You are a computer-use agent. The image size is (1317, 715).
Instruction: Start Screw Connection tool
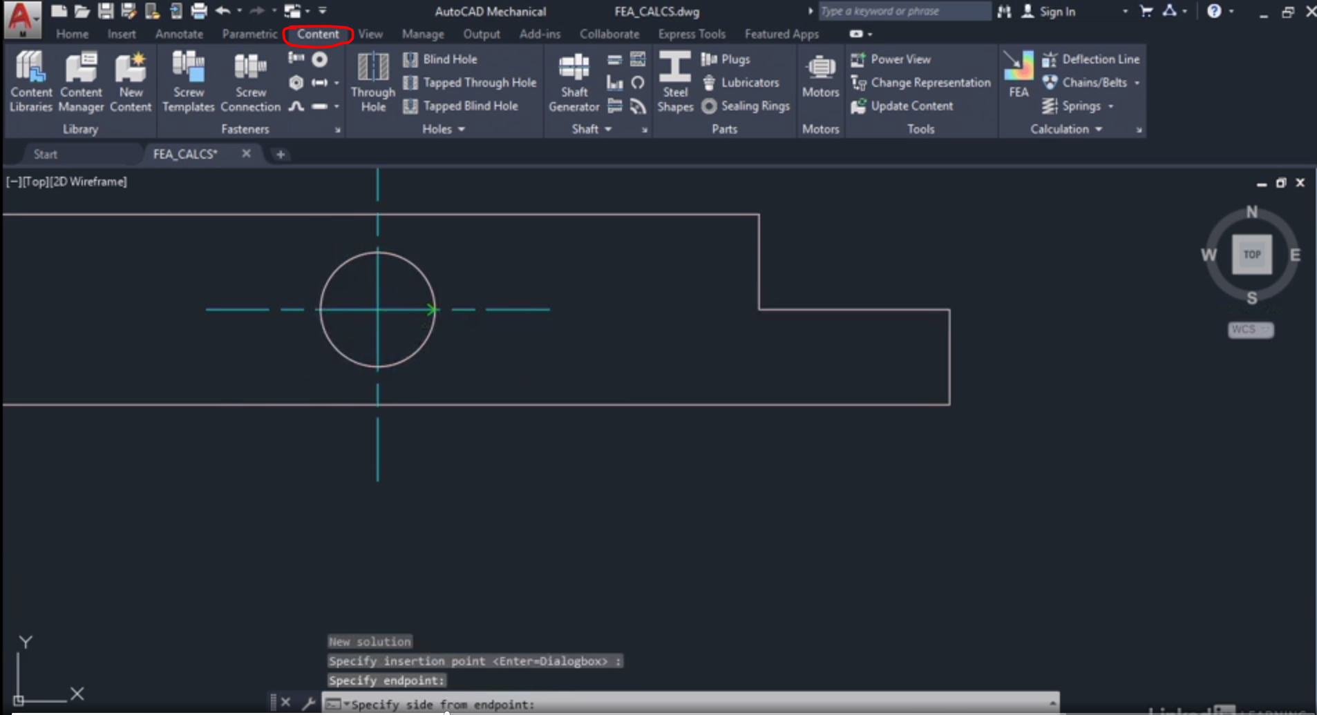pos(250,81)
